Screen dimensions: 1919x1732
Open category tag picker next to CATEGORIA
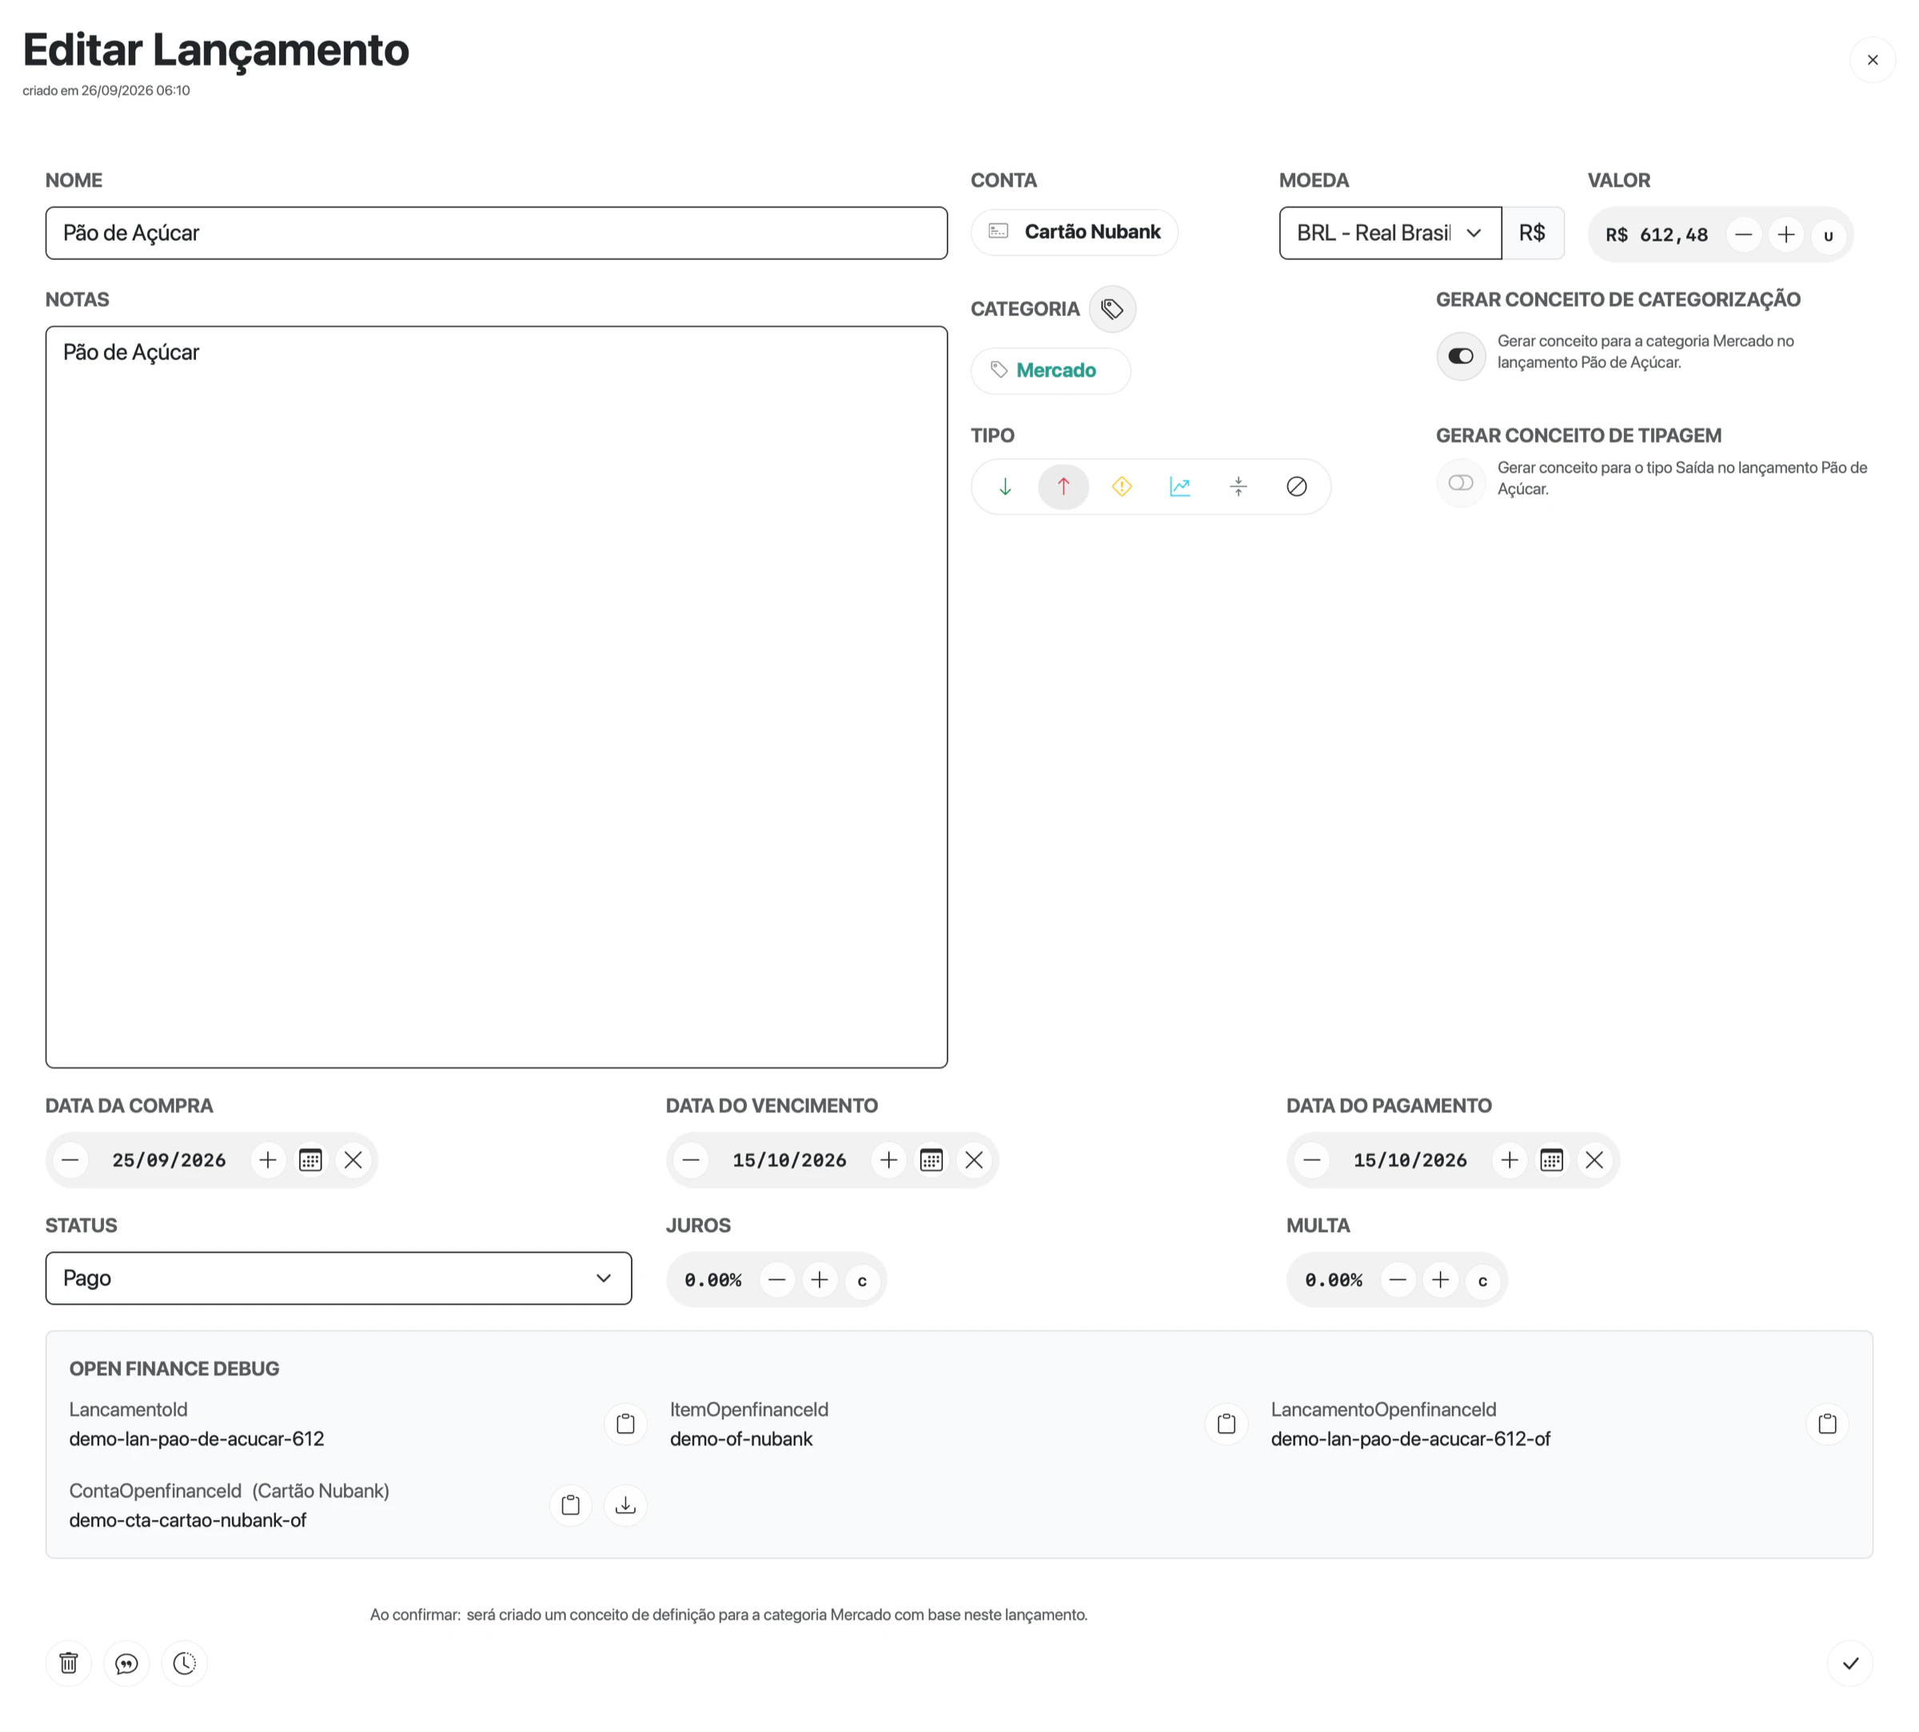coord(1112,309)
